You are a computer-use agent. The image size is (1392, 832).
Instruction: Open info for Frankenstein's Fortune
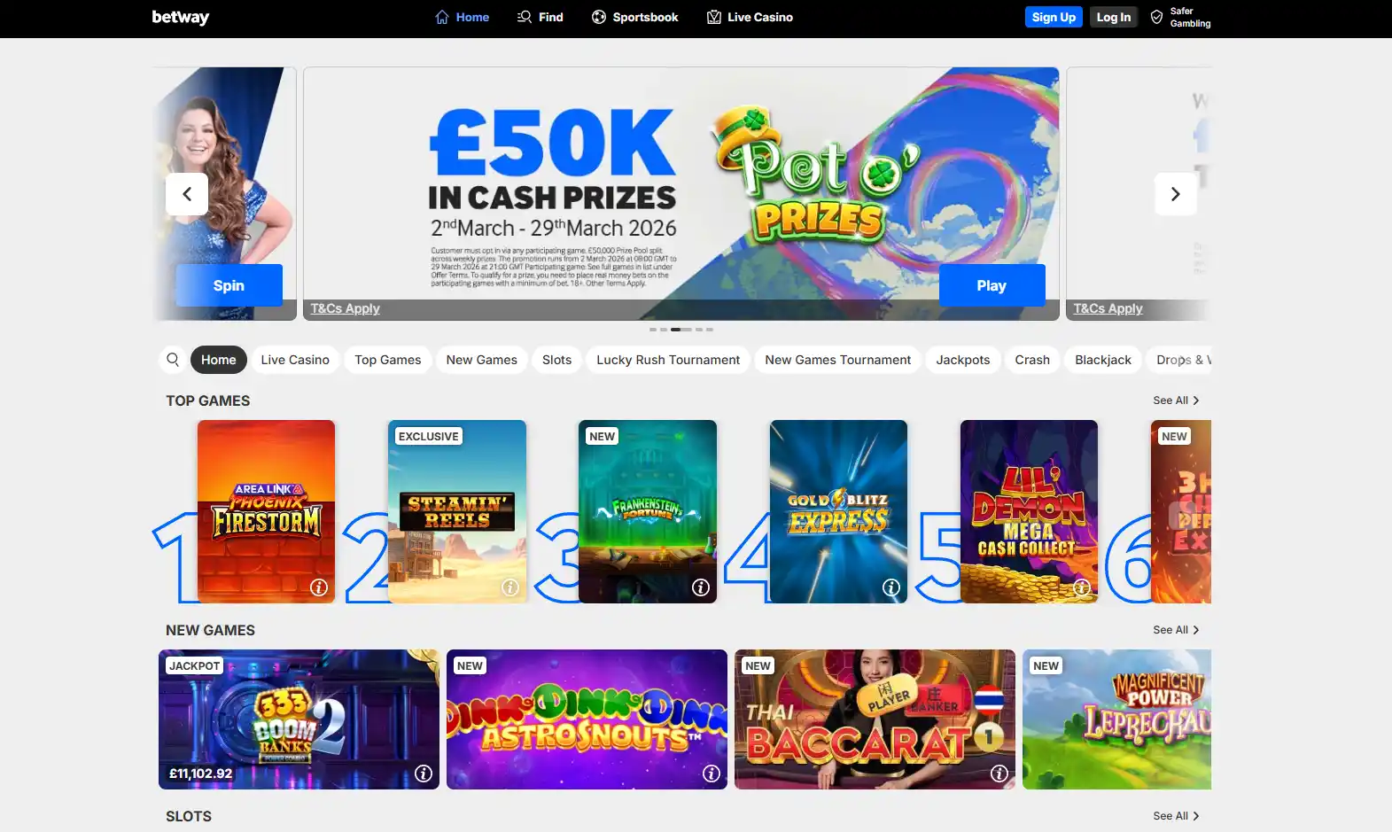(701, 587)
